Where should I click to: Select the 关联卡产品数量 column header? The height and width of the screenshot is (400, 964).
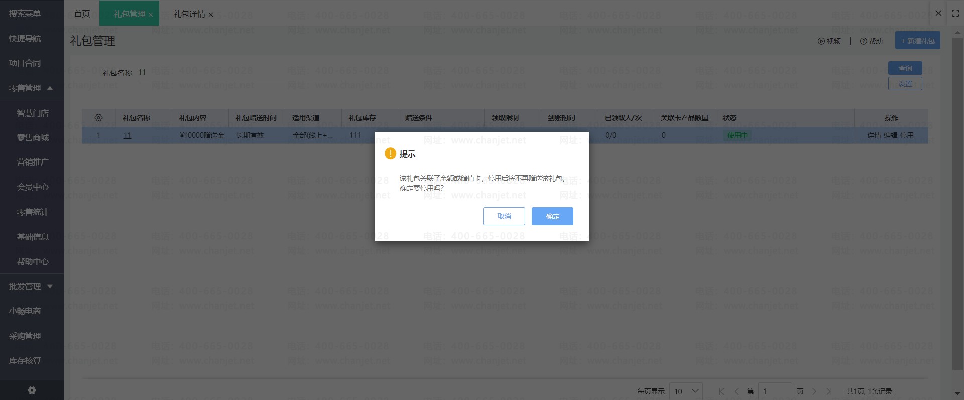pos(685,118)
